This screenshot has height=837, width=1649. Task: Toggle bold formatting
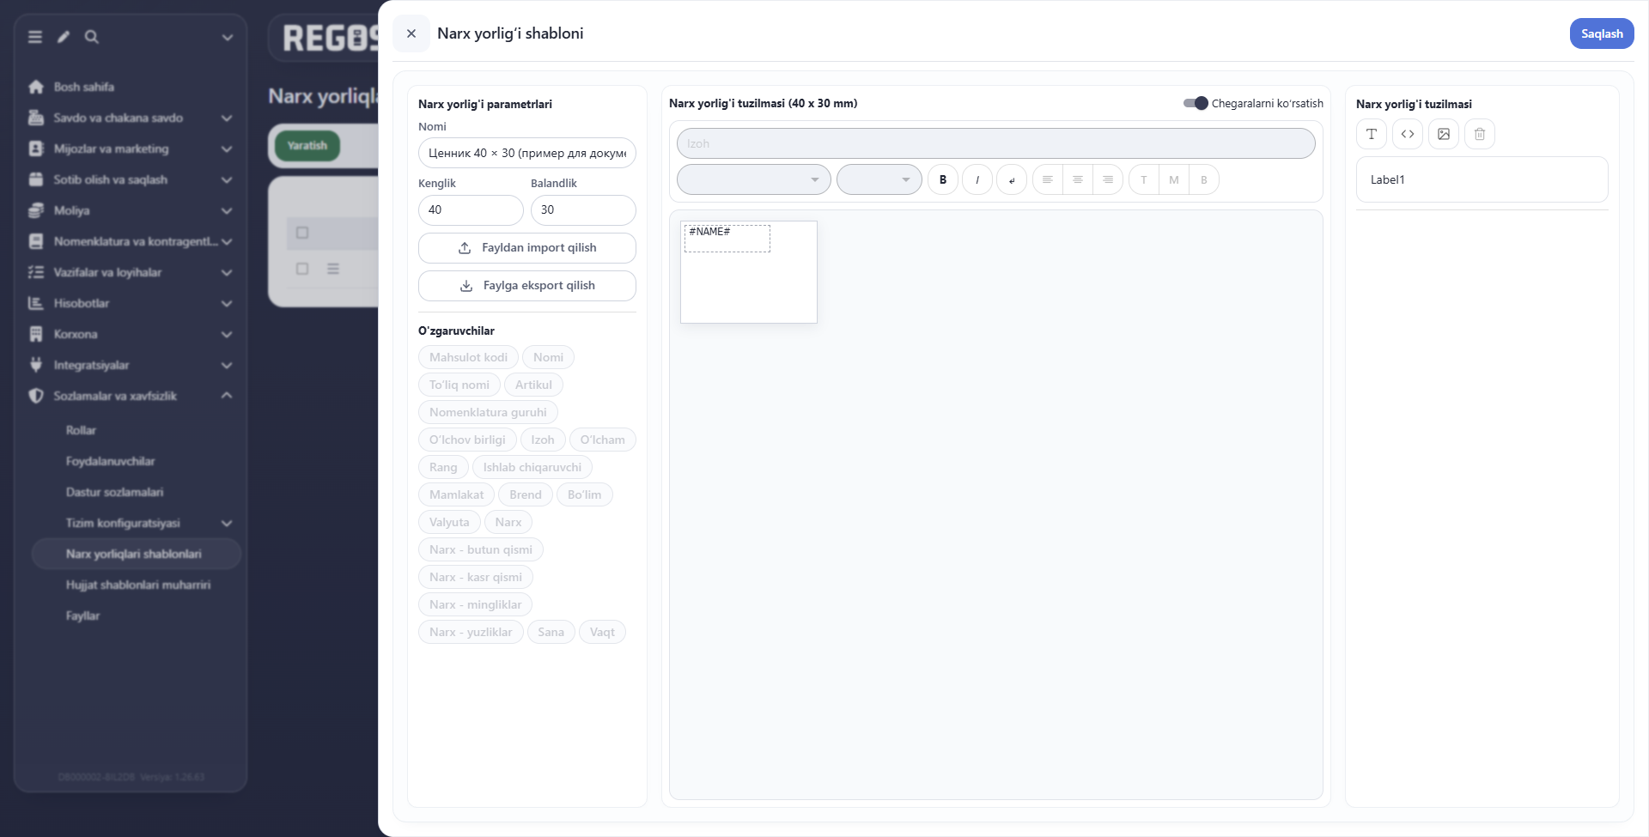943,179
